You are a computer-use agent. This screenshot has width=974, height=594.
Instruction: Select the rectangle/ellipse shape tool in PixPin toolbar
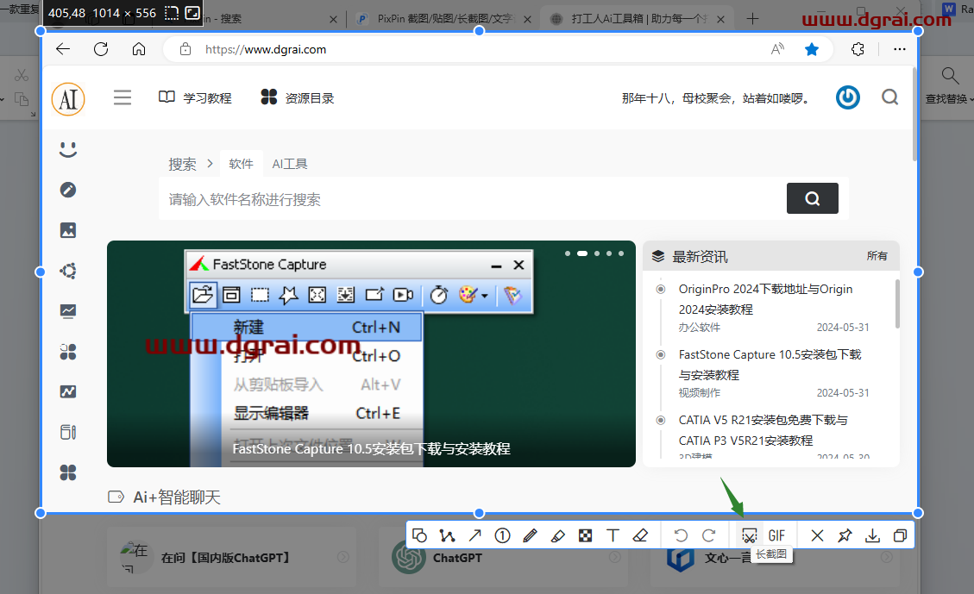[420, 535]
